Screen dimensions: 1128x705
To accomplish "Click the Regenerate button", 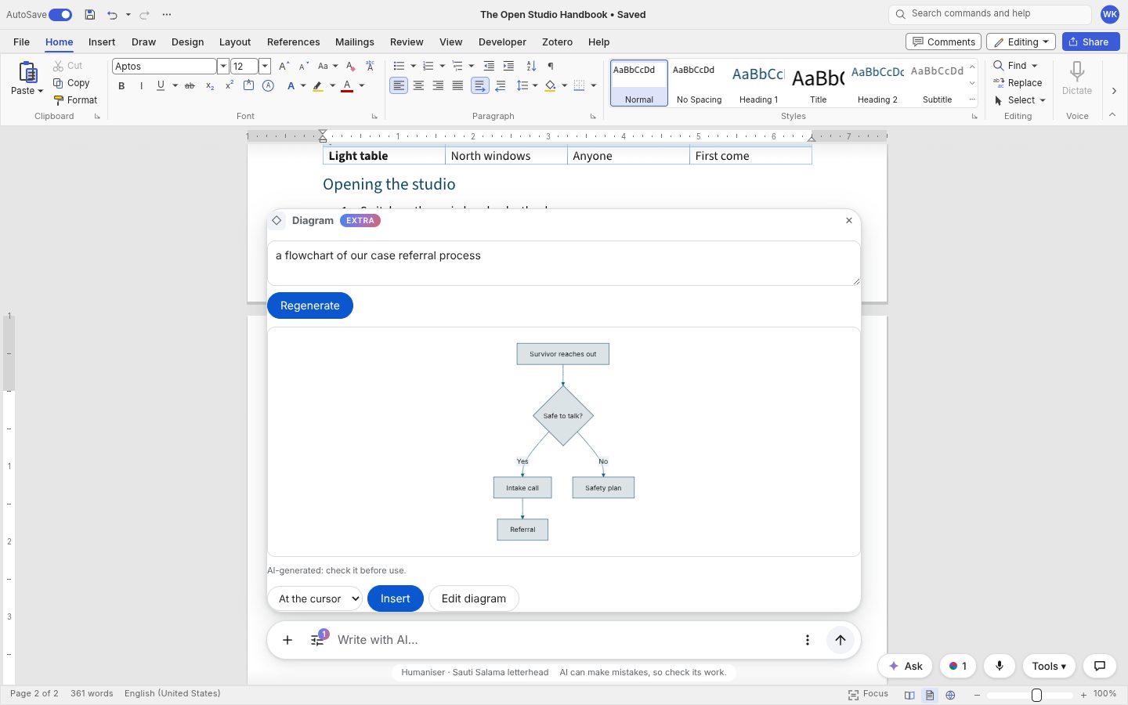I will 310,305.
